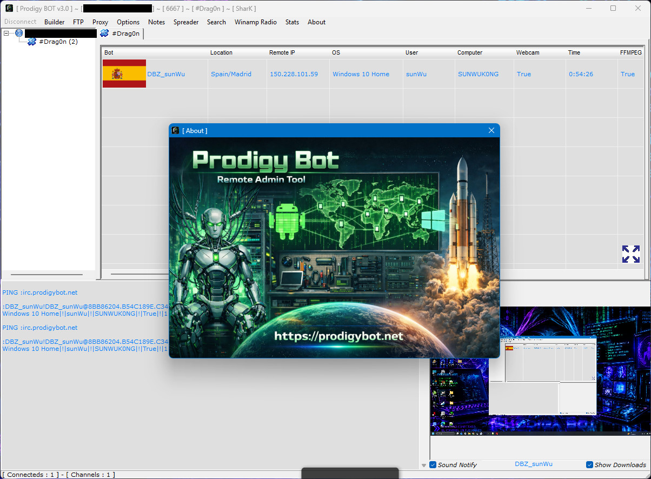Switch to the #Drag0n tab
The height and width of the screenshot is (479, 651).
click(121, 34)
